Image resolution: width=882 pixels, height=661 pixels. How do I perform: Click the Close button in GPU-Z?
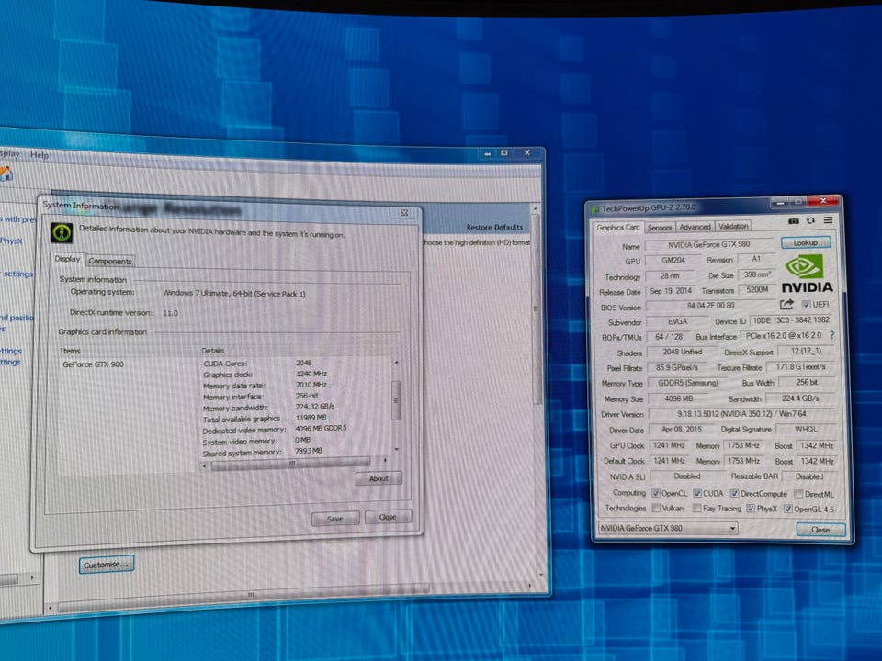click(x=820, y=530)
